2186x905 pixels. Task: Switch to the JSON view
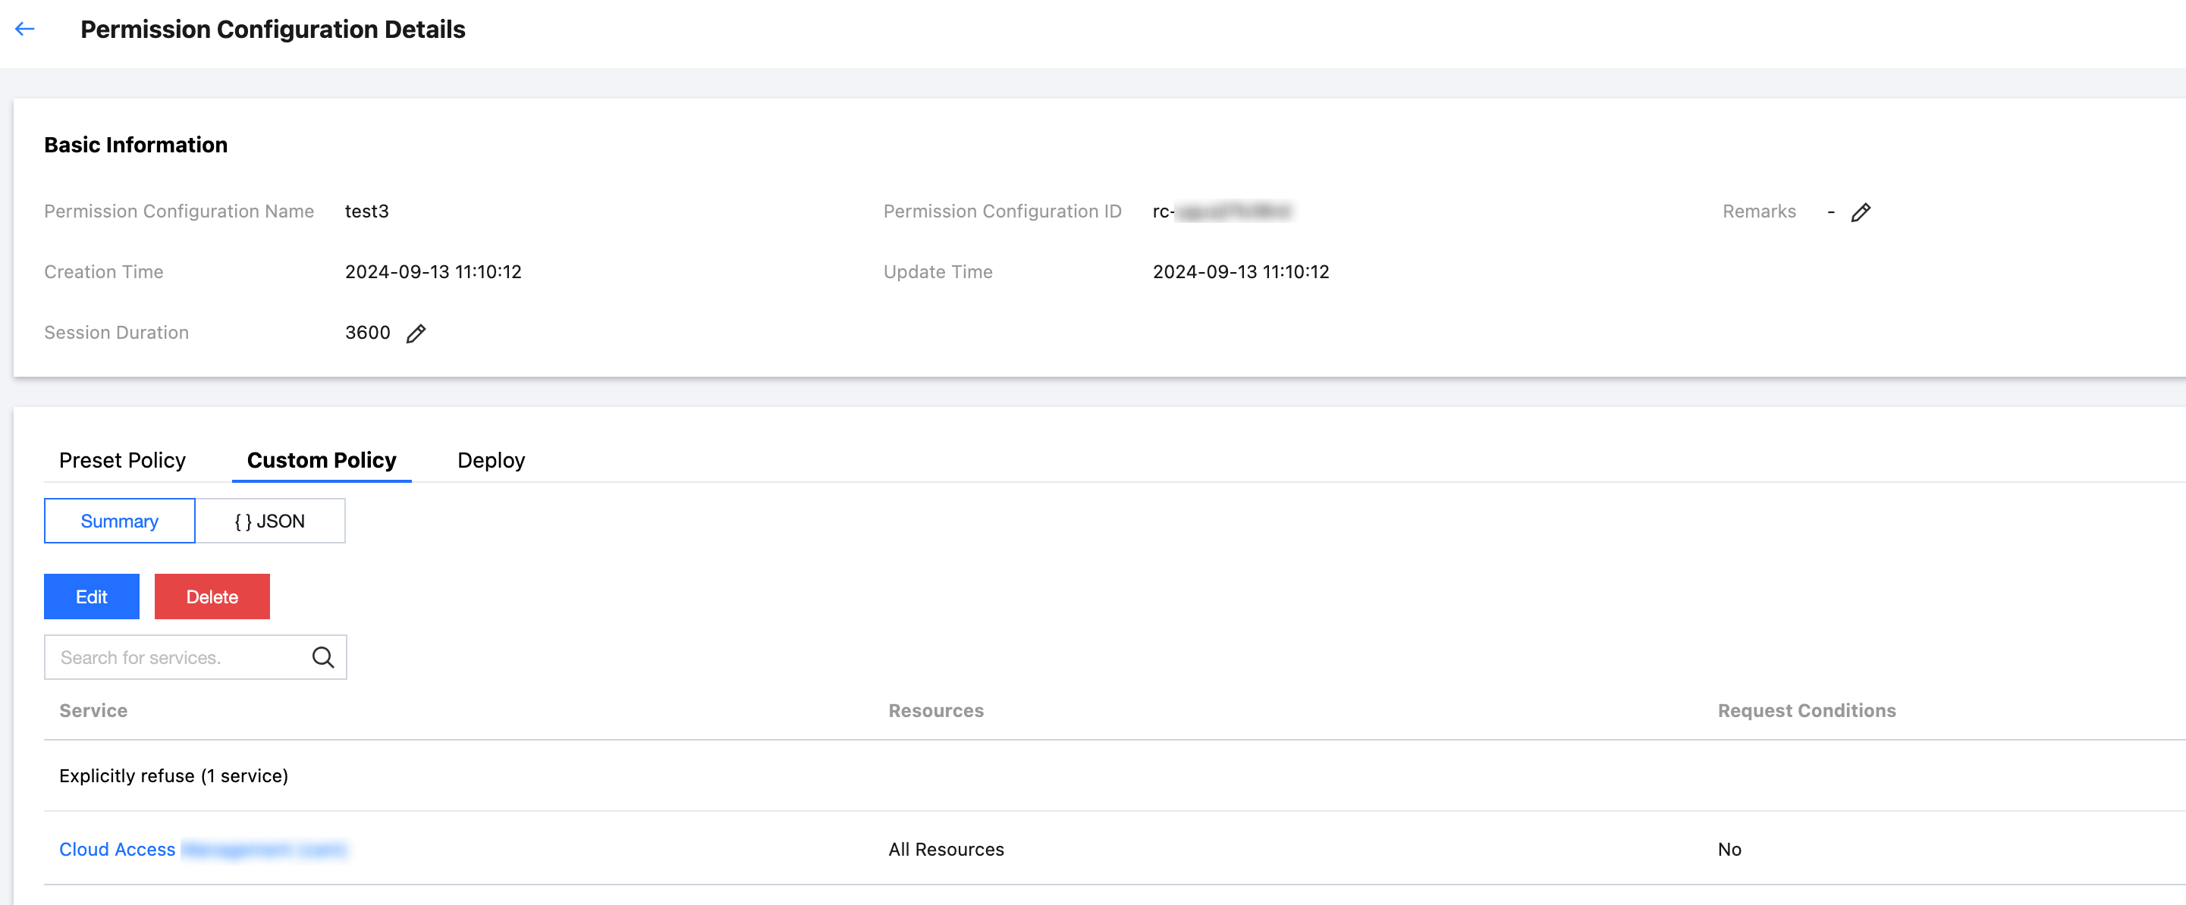point(270,521)
